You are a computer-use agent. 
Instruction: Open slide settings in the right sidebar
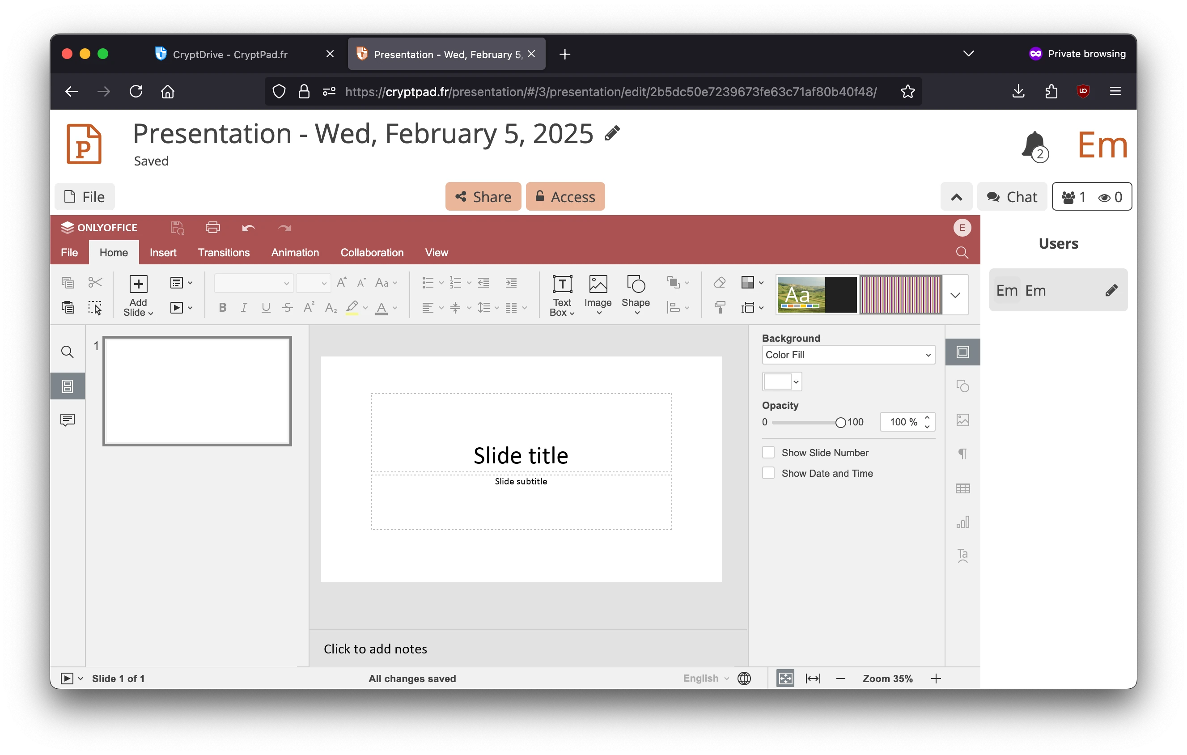(962, 352)
